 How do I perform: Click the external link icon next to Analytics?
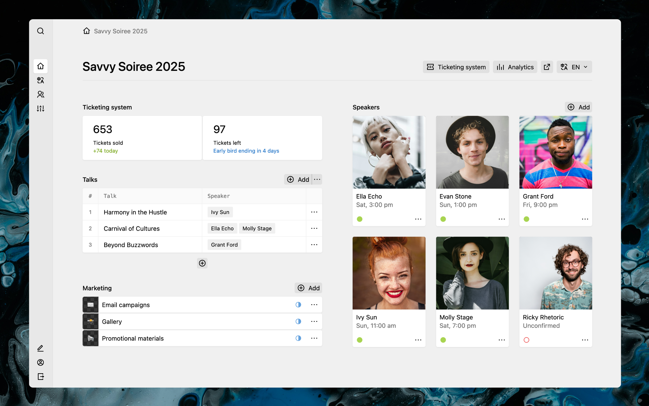click(x=547, y=66)
